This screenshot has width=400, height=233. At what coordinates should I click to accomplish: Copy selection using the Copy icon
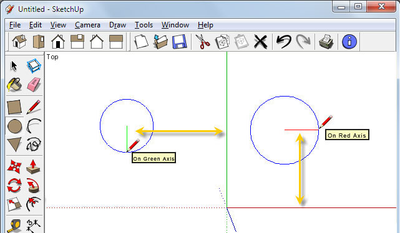click(x=222, y=42)
